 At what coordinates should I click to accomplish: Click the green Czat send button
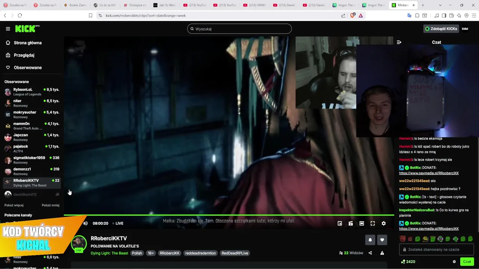(x=467, y=262)
